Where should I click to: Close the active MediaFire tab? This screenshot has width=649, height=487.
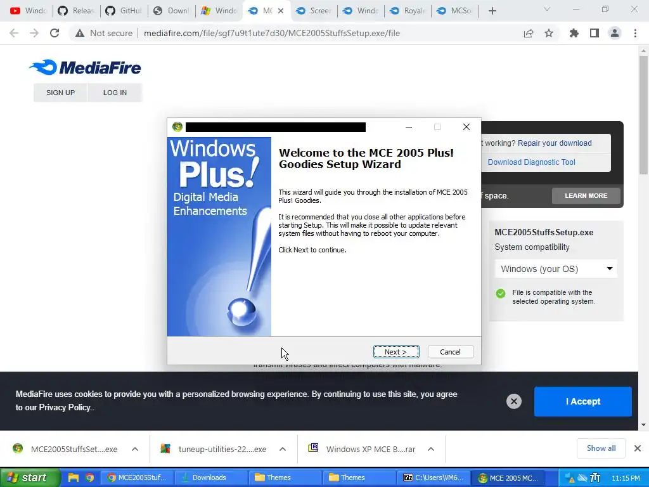[281, 11]
